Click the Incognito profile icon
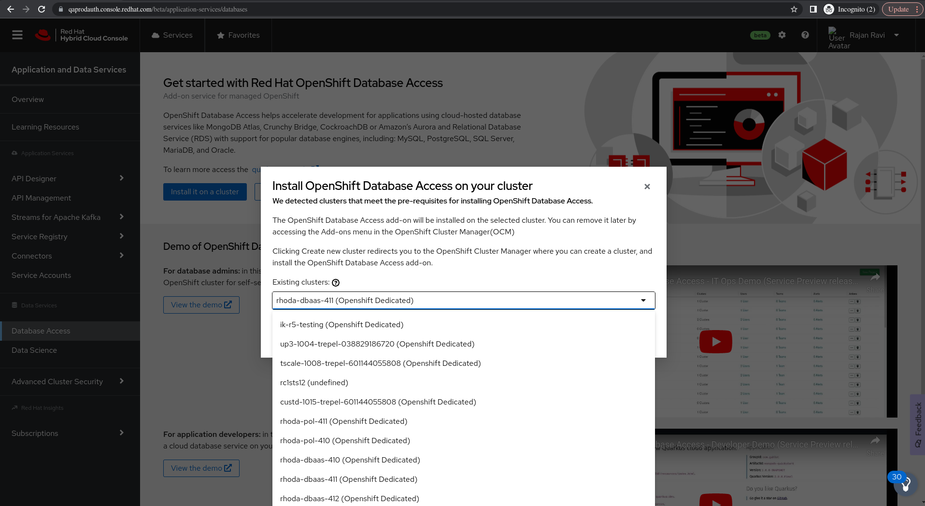Viewport: 925px width, 506px height. (x=829, y=9)
